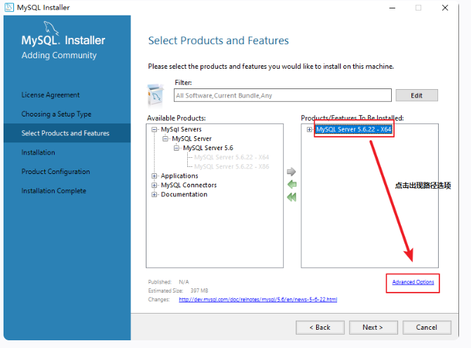Select greyed MySQL Server 5.6.22 - X86 item
471x348 pixels.
[231, 166]
